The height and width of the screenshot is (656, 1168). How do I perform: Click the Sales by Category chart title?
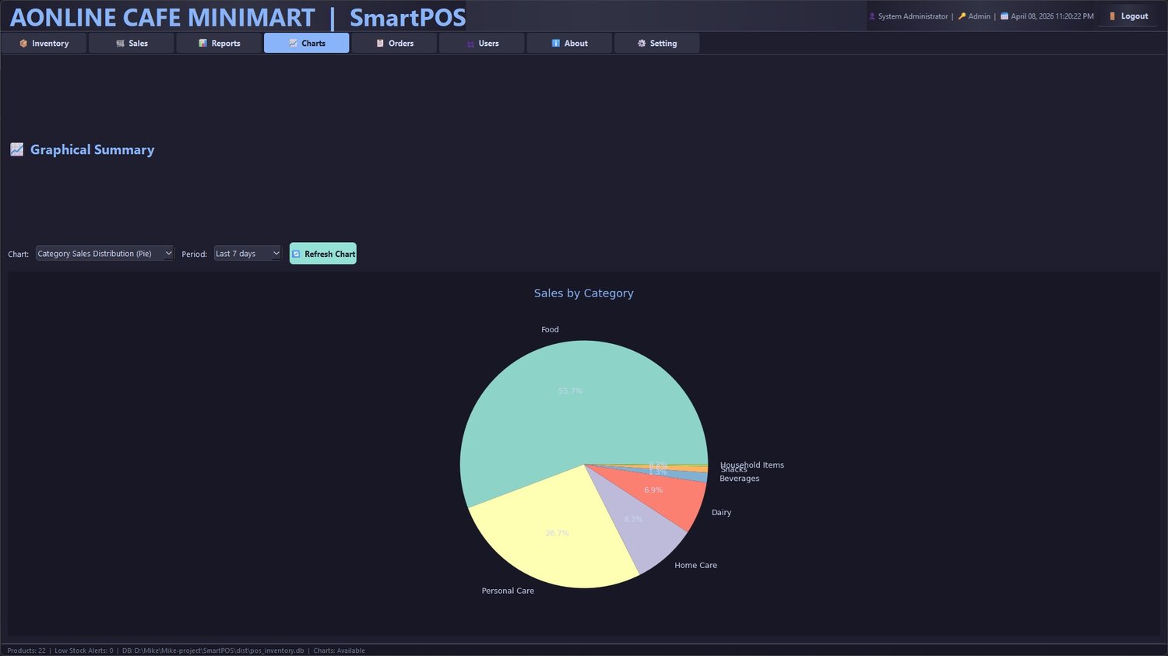pos(584,293)
